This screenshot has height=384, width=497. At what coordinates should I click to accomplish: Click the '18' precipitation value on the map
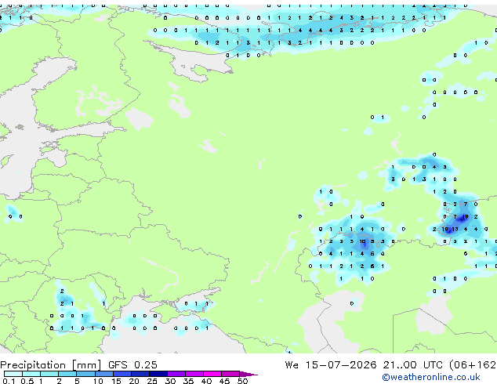coord(465,217)
